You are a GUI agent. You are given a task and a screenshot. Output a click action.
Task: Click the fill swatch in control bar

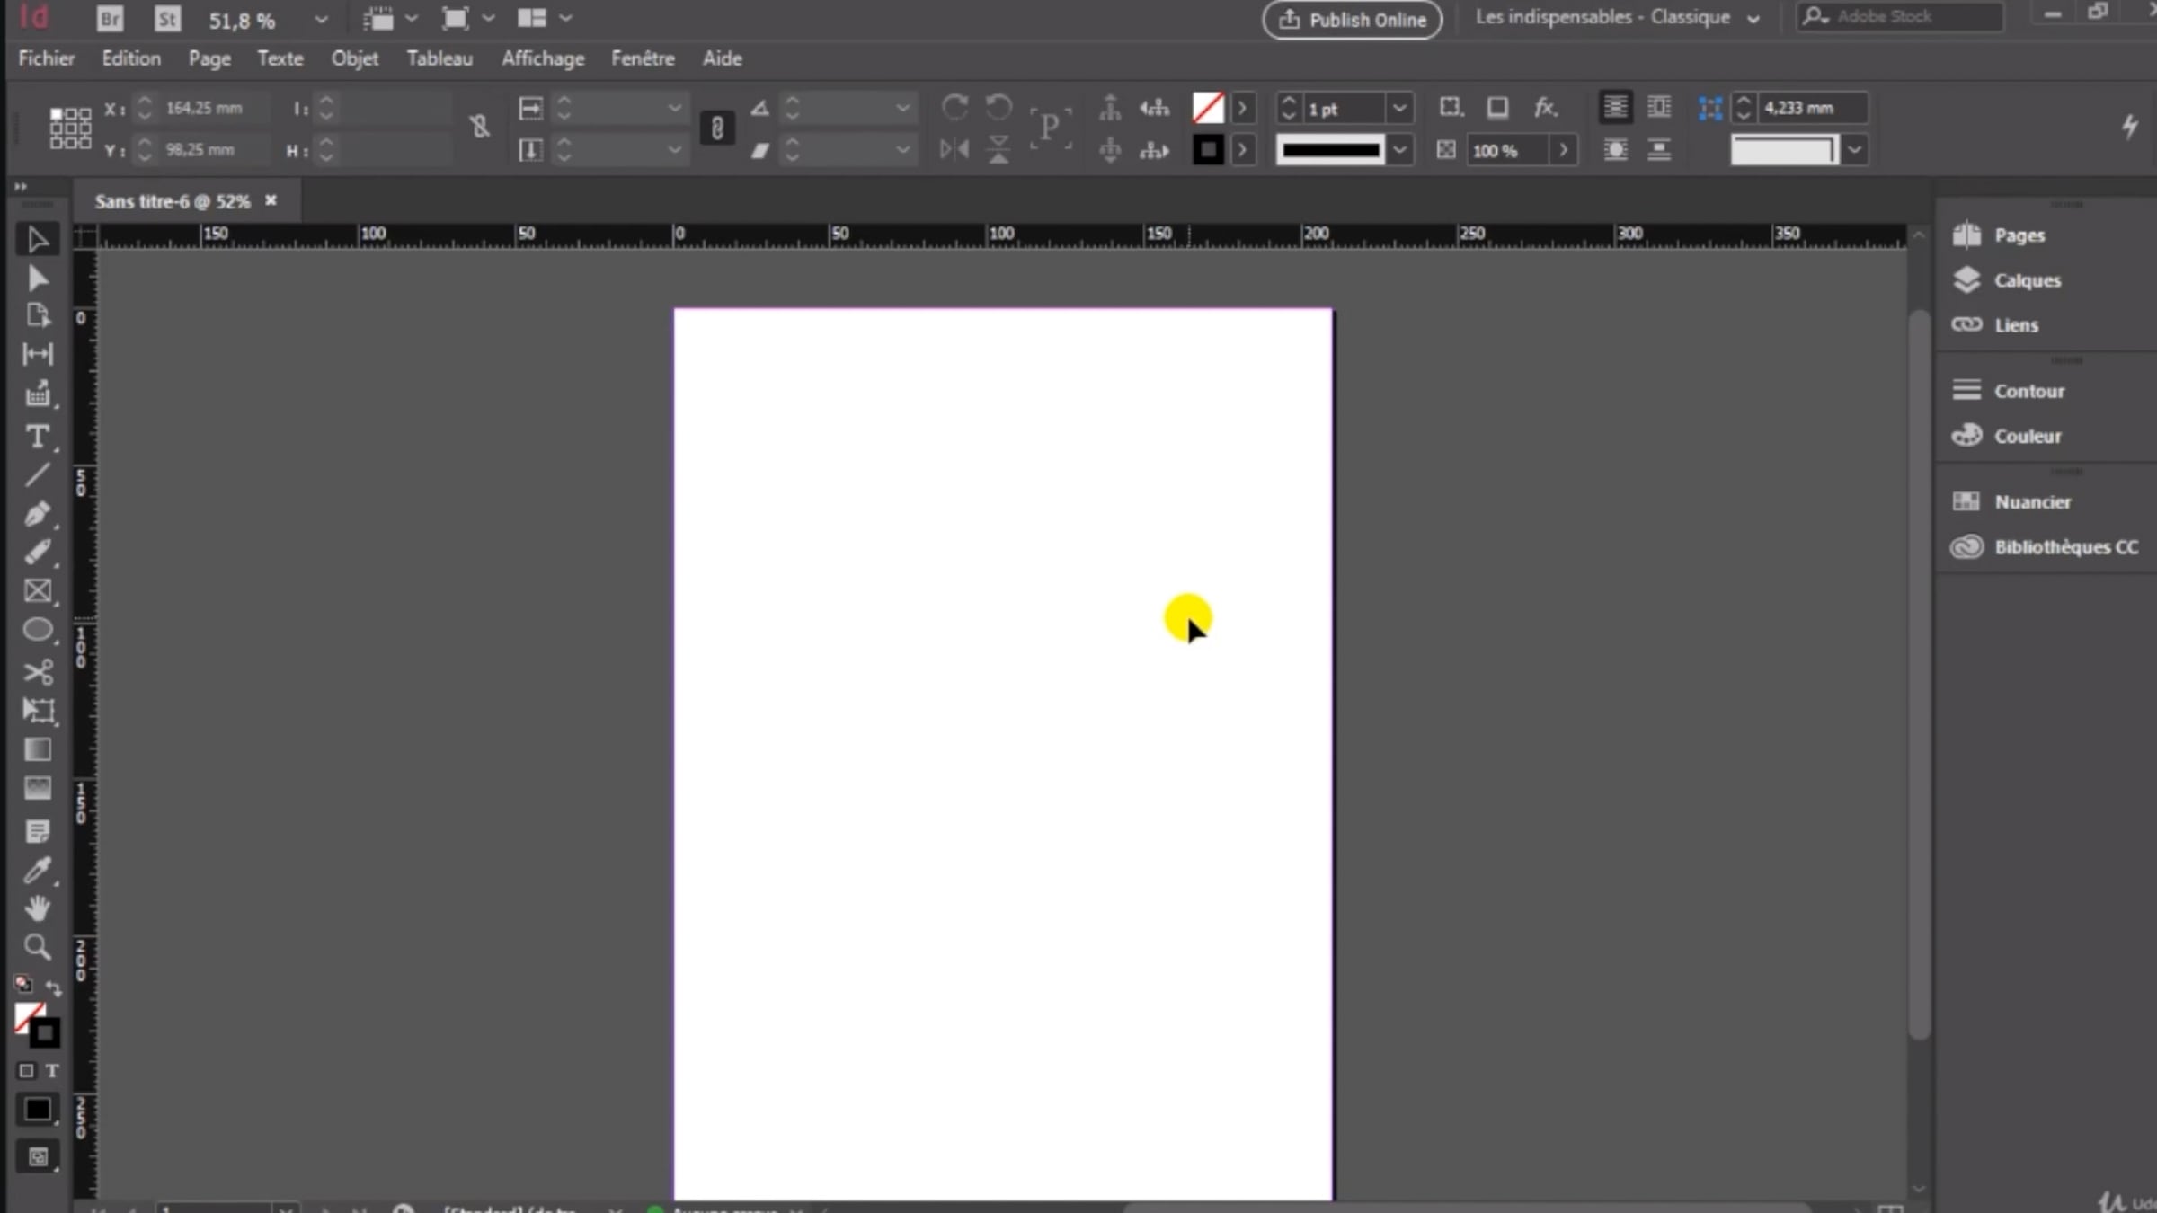(1208, 108)
